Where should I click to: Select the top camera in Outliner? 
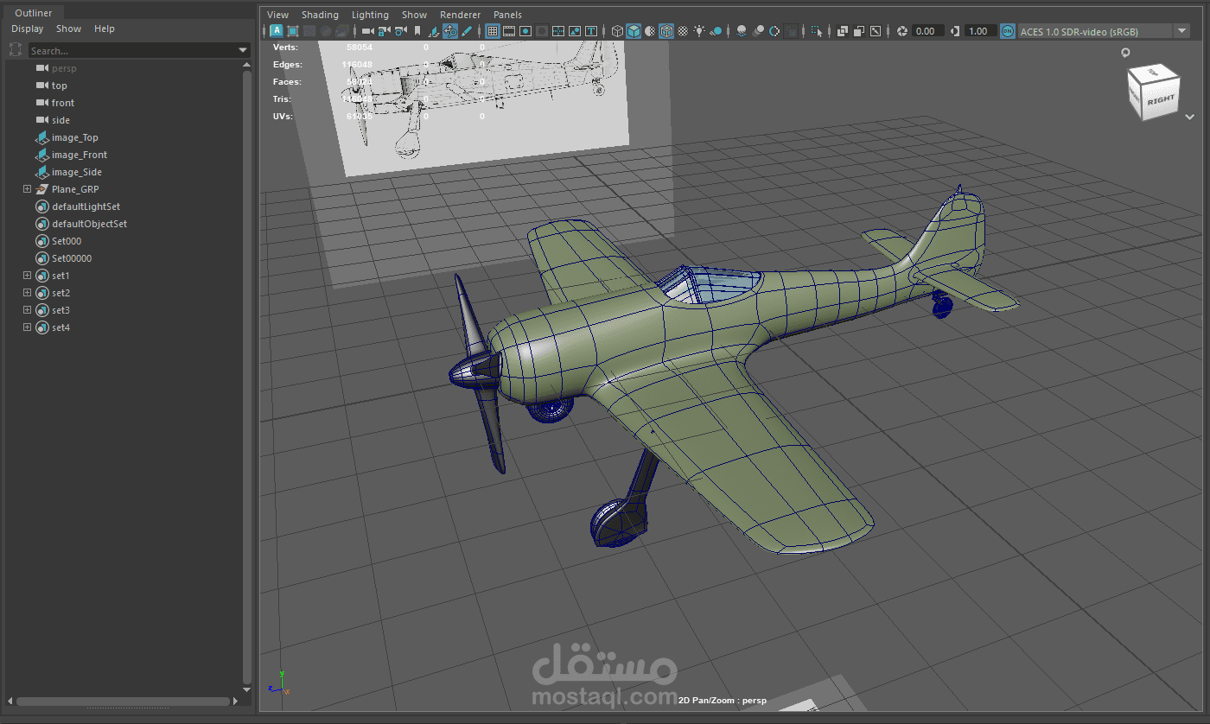(x=59, y=86)
